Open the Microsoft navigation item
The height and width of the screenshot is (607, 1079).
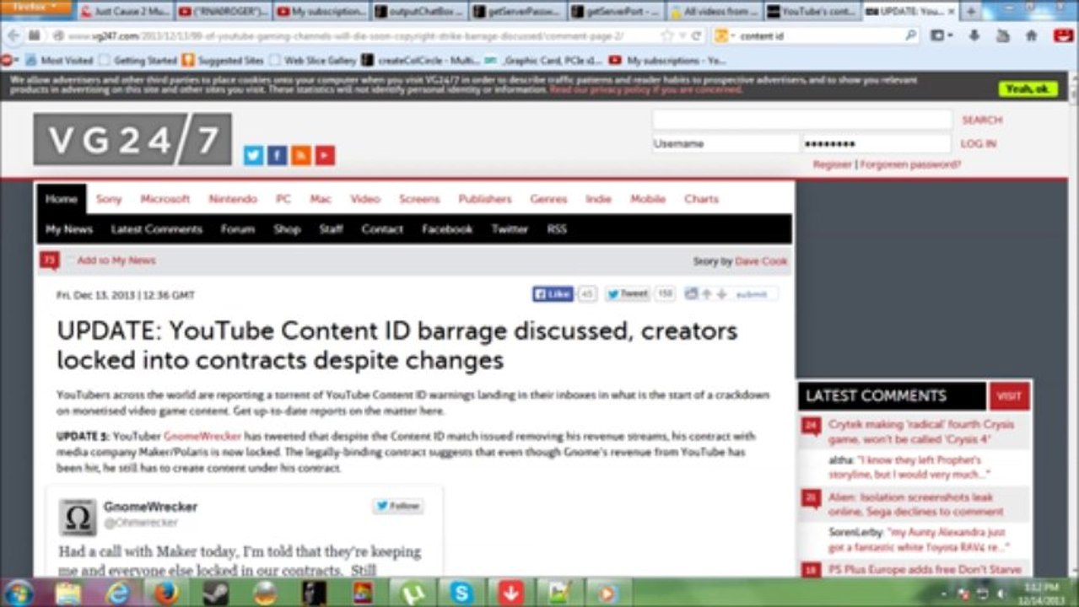pyautogui.click(x=165, y=199)
